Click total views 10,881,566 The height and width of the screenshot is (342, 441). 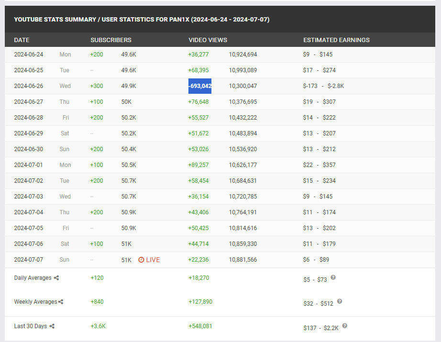point(243,260)
